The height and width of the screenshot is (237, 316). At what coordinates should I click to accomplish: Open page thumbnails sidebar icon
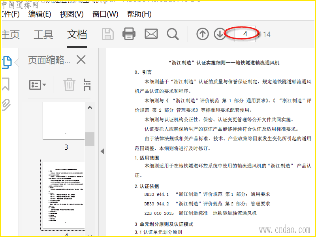coord(7,62)
